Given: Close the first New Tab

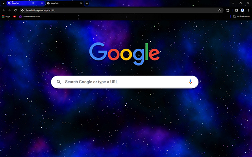Looking at the screenshot, I should (42, 3).
